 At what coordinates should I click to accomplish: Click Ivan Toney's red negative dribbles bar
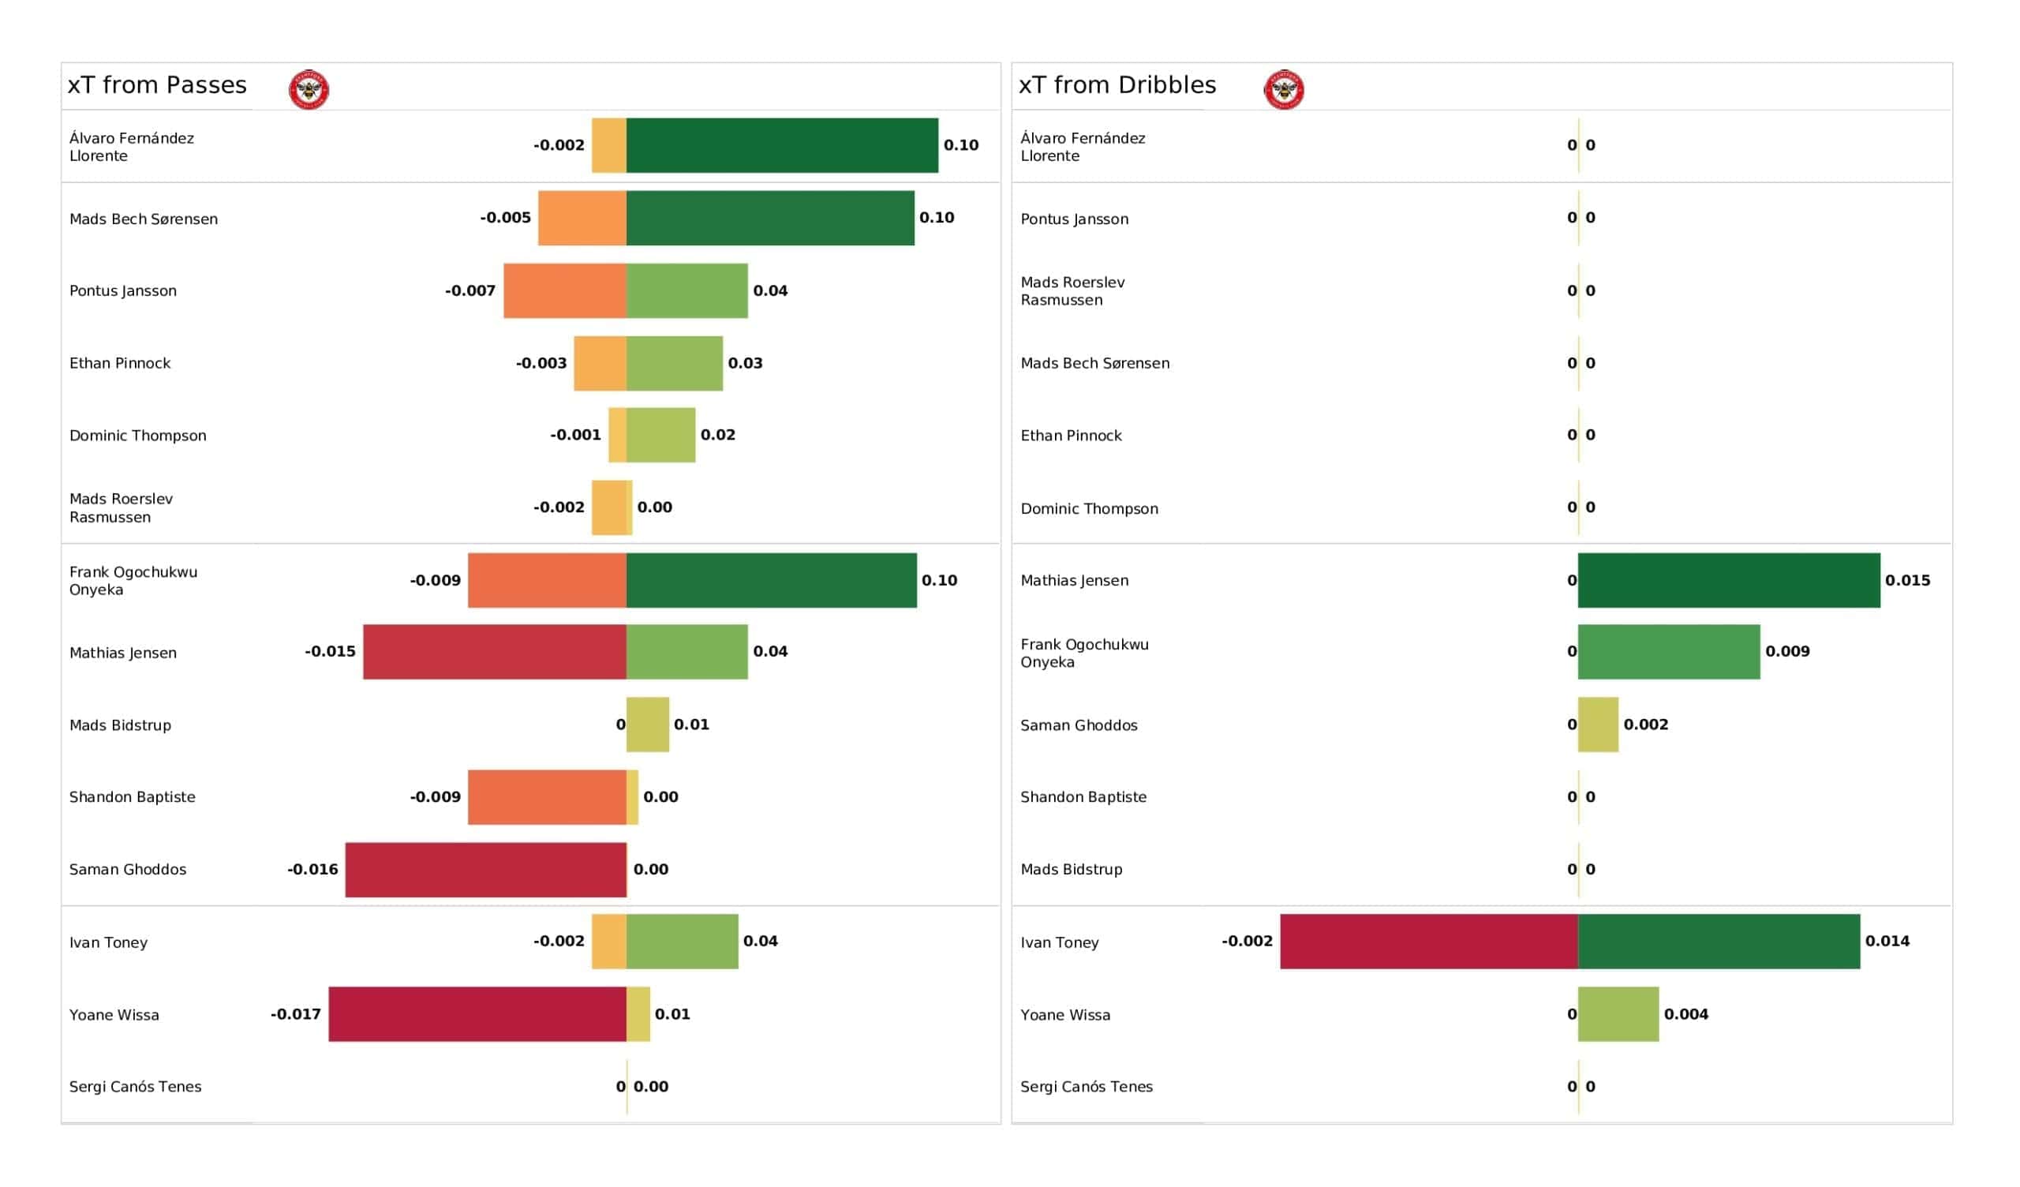click(x=1428, y=941)
